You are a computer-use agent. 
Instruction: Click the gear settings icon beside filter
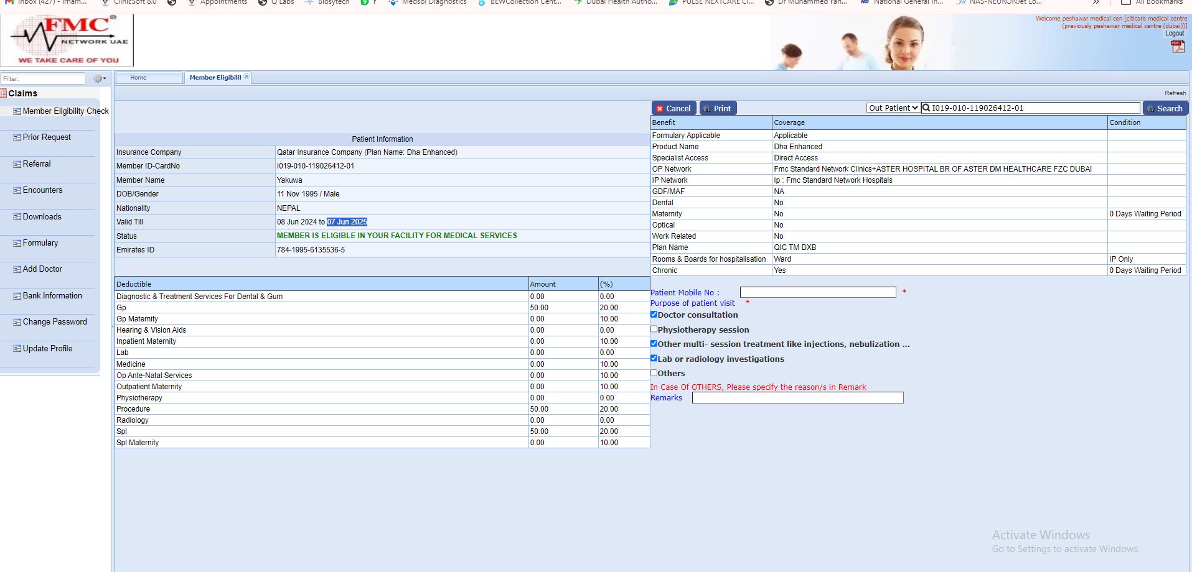pyautogui.click(x=98, y=78)
